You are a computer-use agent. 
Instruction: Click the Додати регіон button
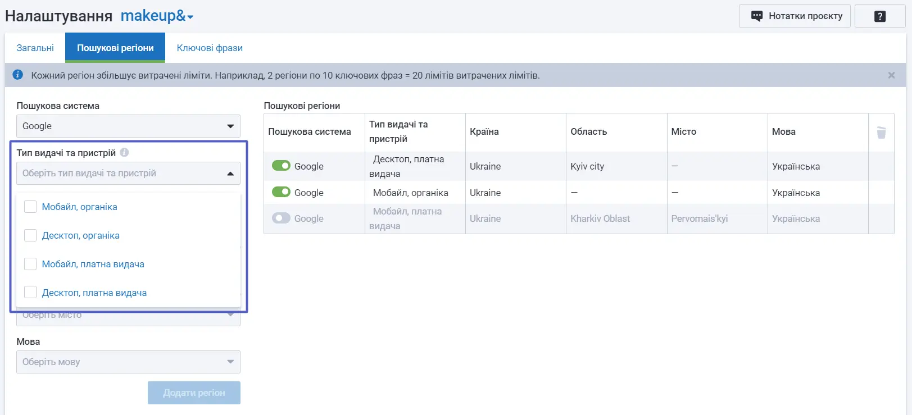pos(194,393)
